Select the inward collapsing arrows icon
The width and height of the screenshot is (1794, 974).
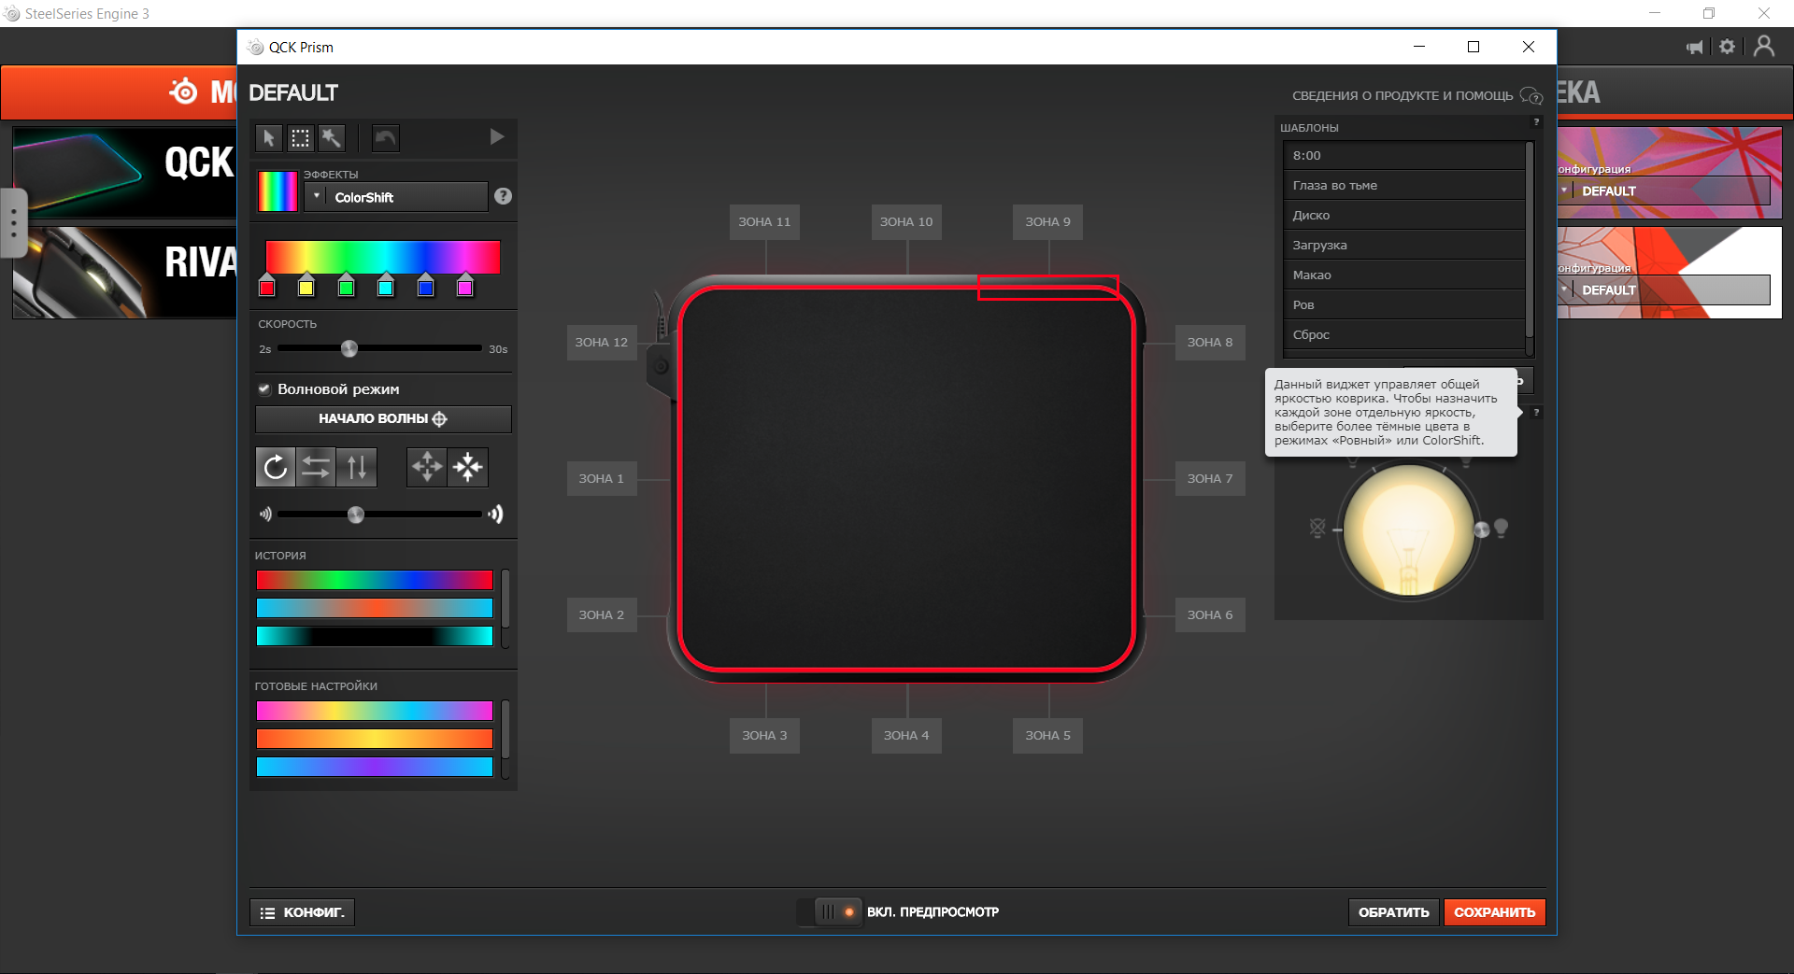point(468,467)
